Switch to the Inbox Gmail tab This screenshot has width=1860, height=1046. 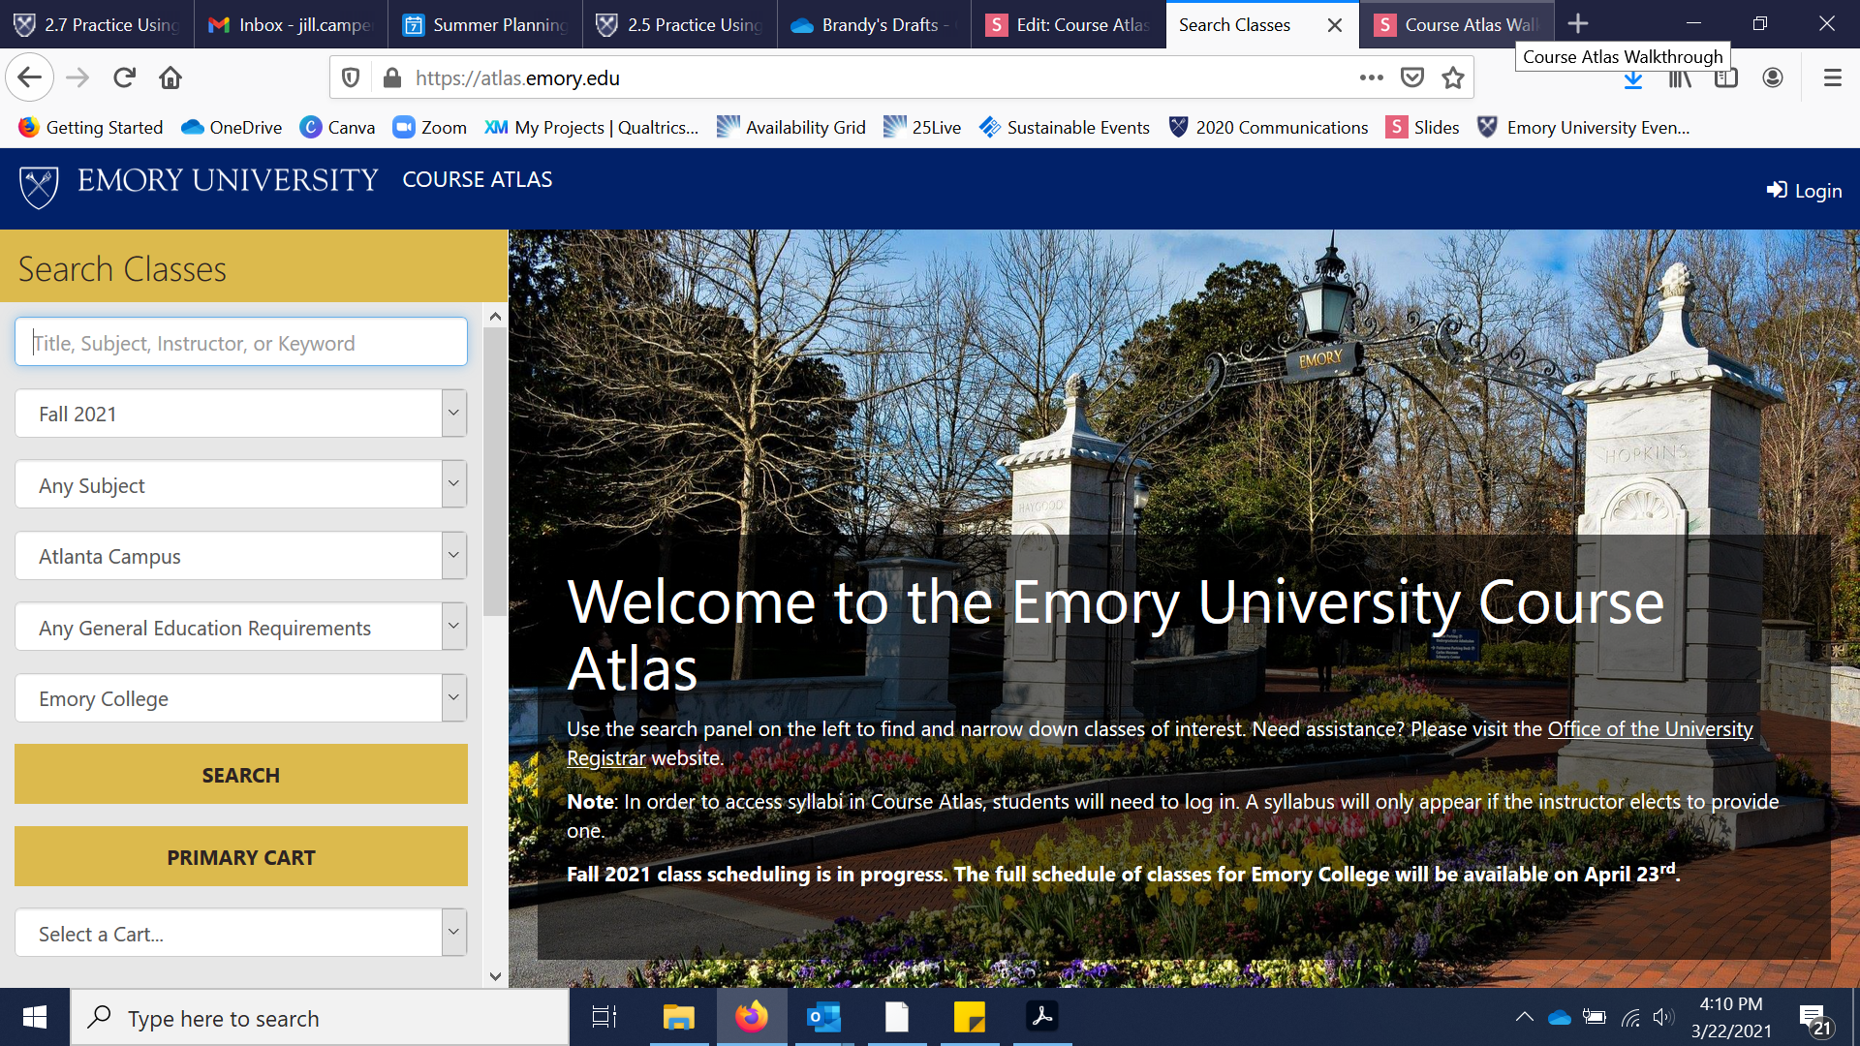click(x=291, y=24)
